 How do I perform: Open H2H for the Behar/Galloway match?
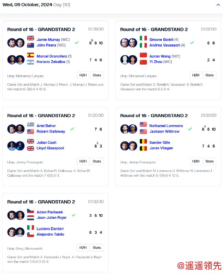[83, 162]
